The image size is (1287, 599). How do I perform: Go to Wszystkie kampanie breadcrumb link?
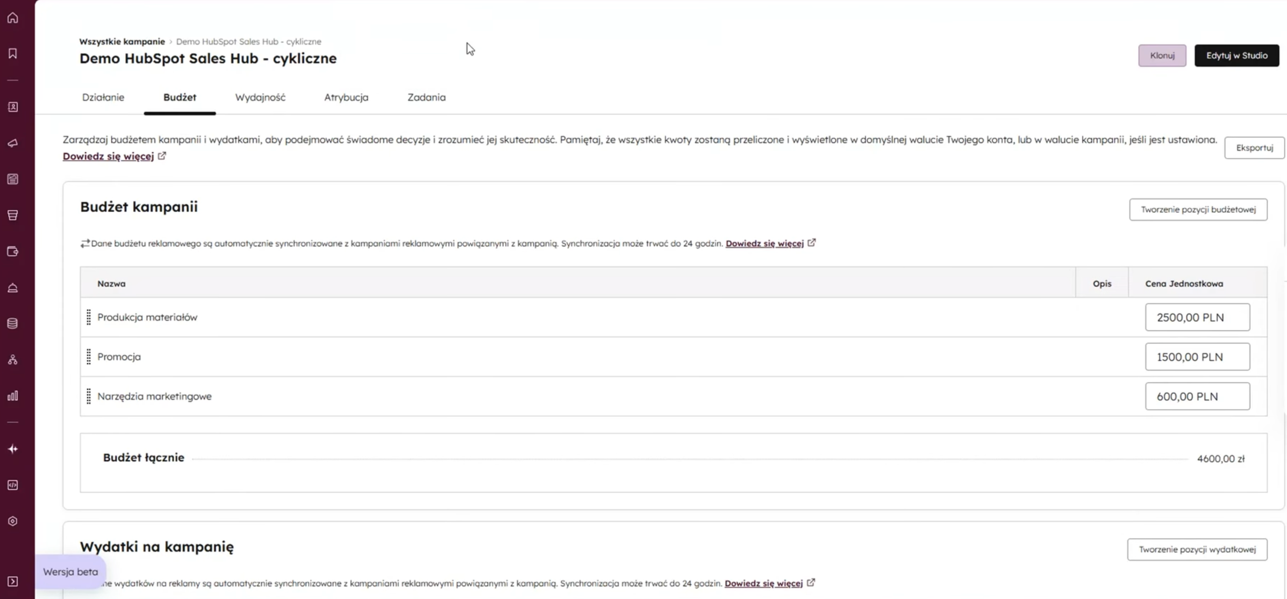(x=122, y=41)
